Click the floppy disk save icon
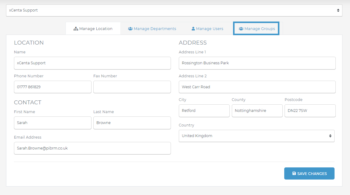The height and width of the screenshot is (195, 350). pyautogui.click(x=294, y=173)
